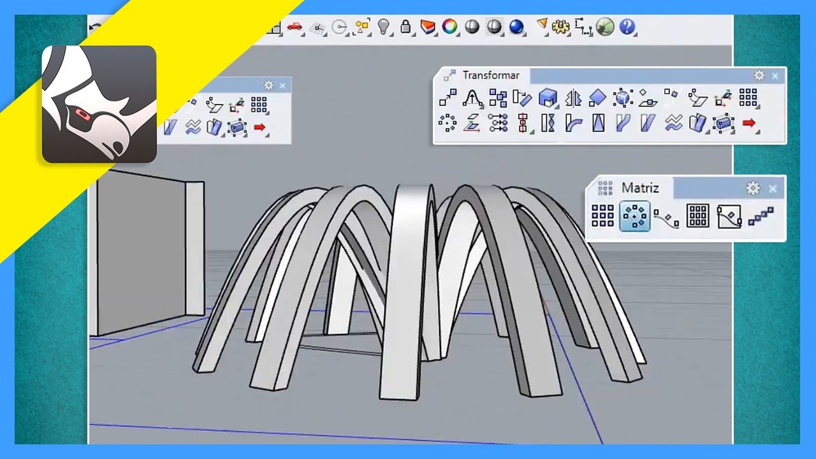Screen dimensions: 816x459
Task: Click the padlock lock icon
Action: tap(405, 26)
